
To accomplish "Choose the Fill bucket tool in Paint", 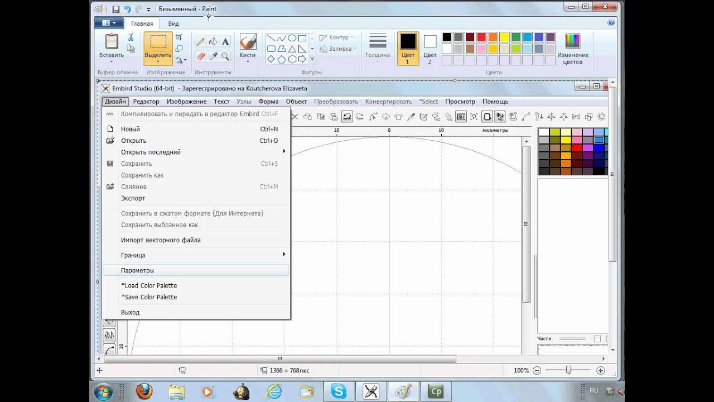I will coord(213,42).
